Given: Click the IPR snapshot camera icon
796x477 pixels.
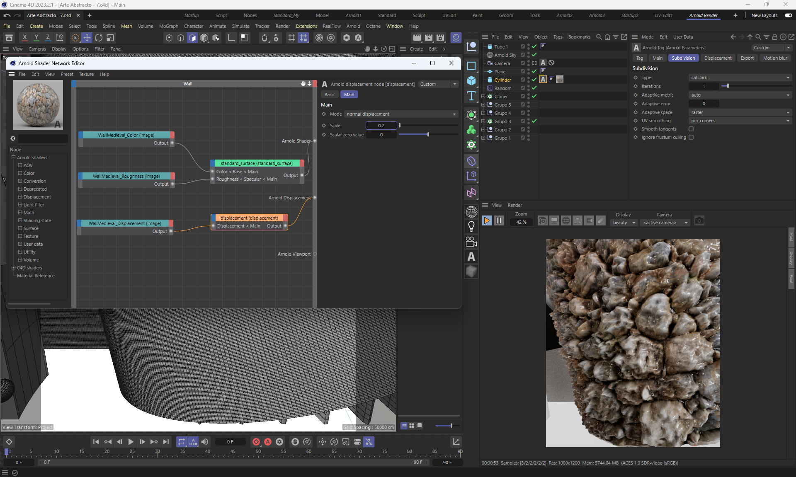Looking at the screenshot, I should 699,221.
